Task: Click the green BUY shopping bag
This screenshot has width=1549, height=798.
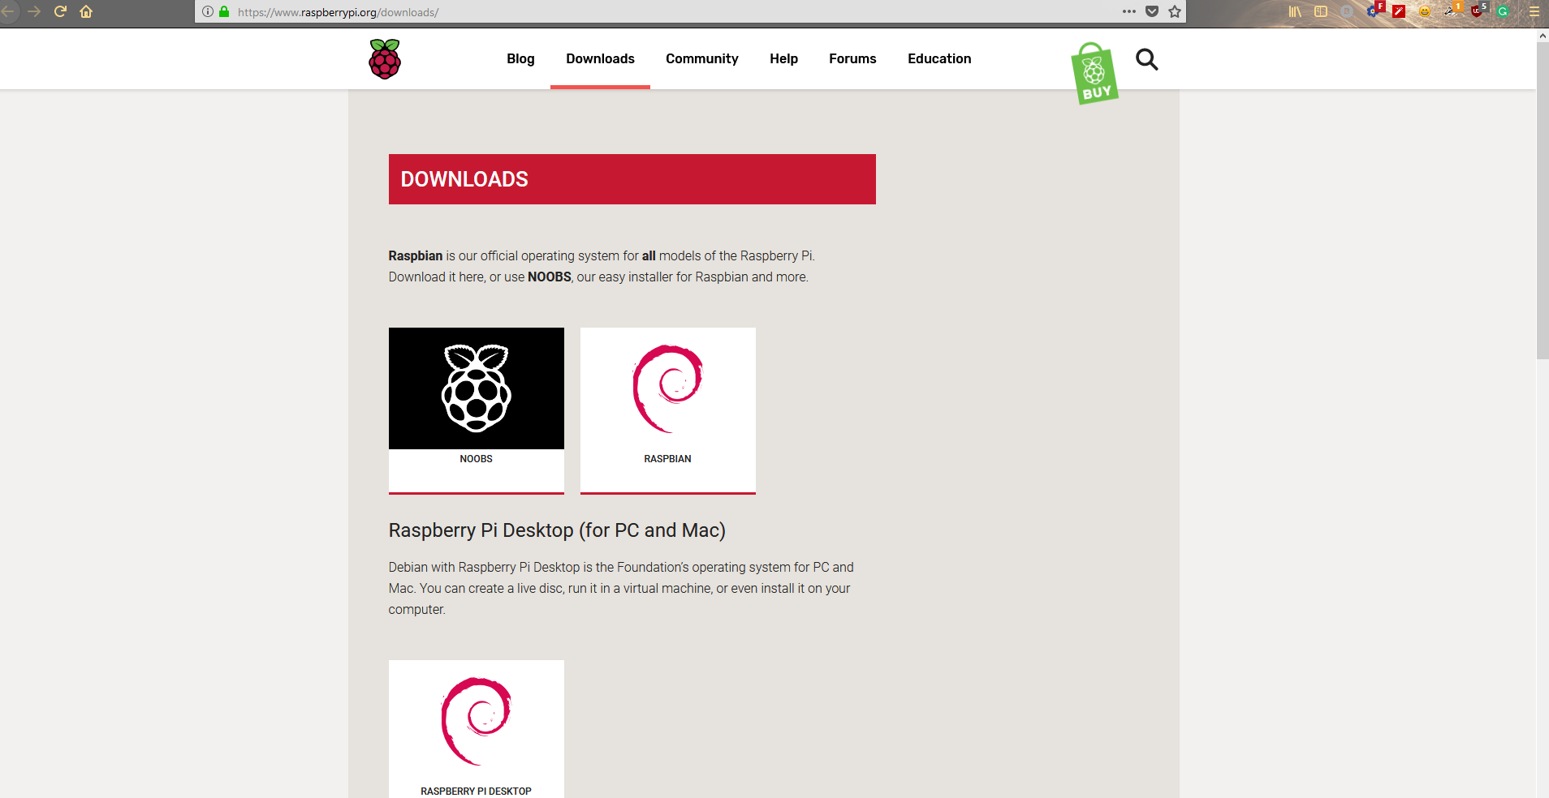Action: tap(1094, 74)
